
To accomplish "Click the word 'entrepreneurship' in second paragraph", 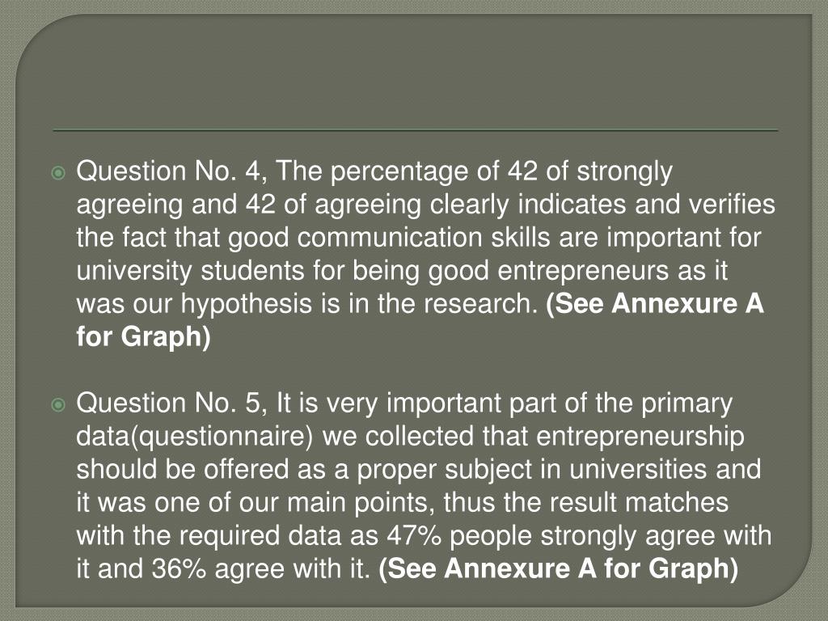I will pyautogui.click(x=640, y=437).
